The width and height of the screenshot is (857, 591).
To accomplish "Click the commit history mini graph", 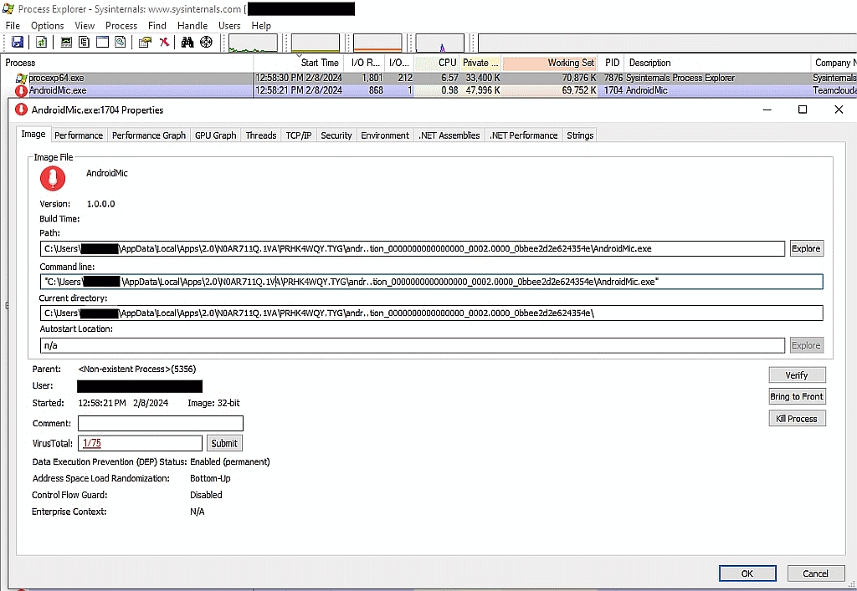I will 316,43.
